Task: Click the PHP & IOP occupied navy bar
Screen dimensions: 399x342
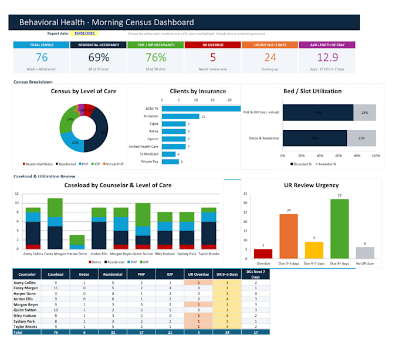Action: (318, 113)
